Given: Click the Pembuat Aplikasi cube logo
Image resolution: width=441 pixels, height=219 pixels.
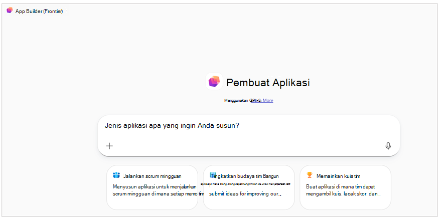Looking at the screenshot, I should 214,81.
